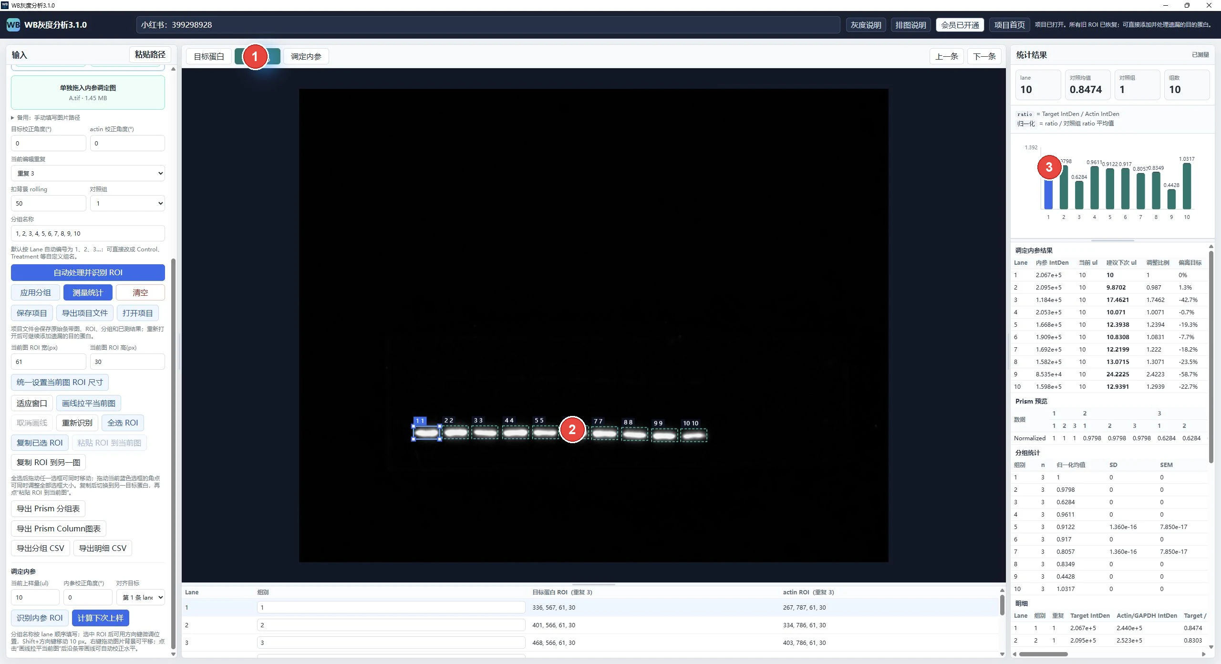
Task: Click the 会员已开通 button
Action: [x=960, y=25]
